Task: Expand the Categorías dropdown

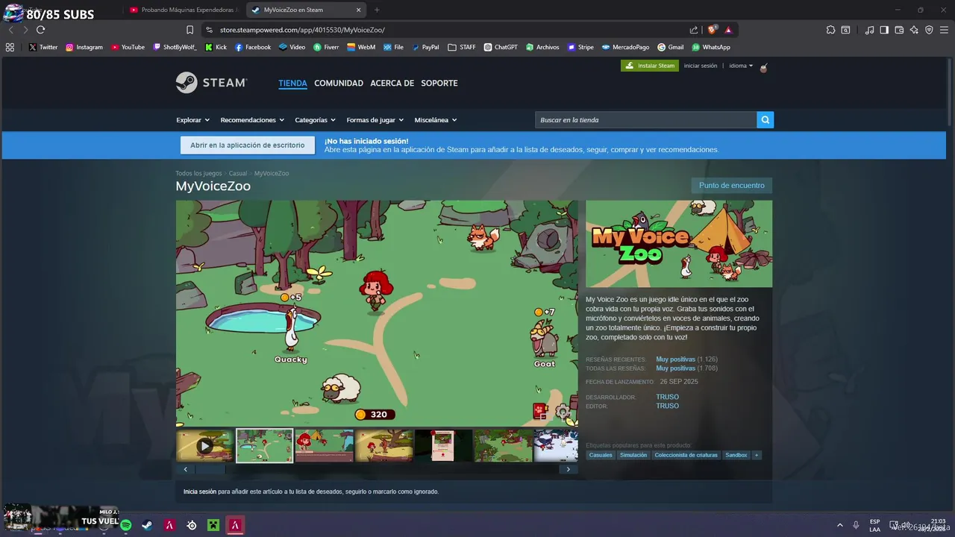Action: coord(315,120)
